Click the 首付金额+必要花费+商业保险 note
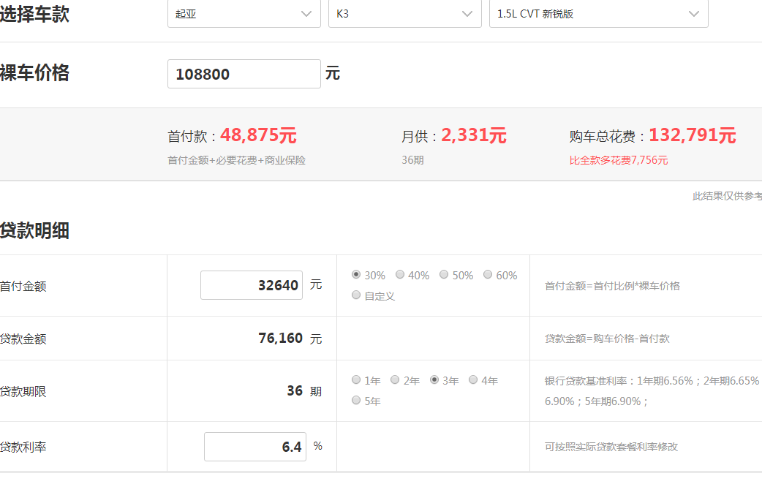The width and height of the screenshot is (762, 495). (x=237, y=160)
